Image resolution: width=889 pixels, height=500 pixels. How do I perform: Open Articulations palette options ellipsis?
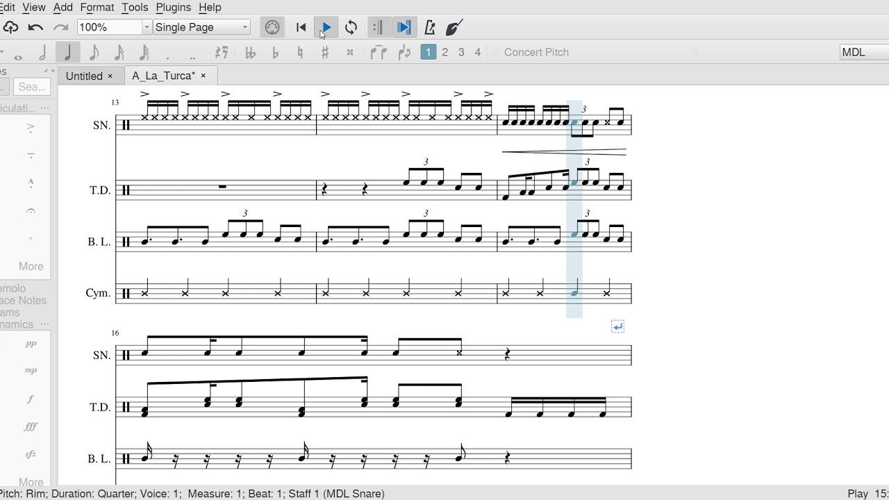coord(45,108)
